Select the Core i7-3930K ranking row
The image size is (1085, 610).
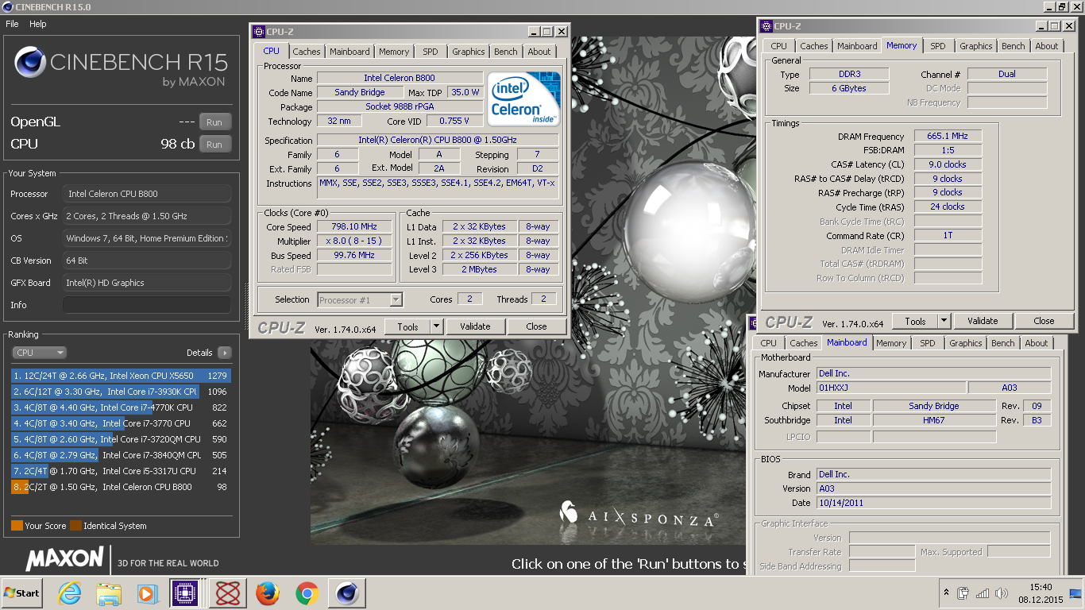[x=121, y=392]
